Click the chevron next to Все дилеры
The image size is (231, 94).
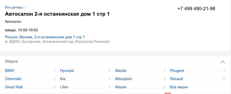click(25, 8)
